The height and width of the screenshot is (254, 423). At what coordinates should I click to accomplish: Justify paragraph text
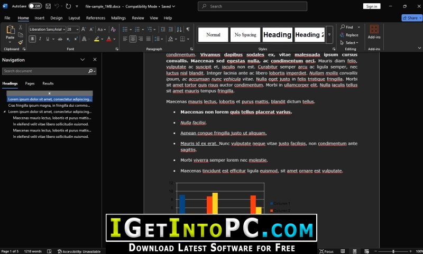(x=149, y=39)
